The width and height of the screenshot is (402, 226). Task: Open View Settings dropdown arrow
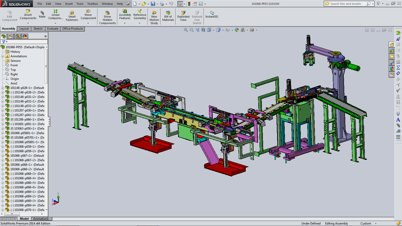click(257, 30)
